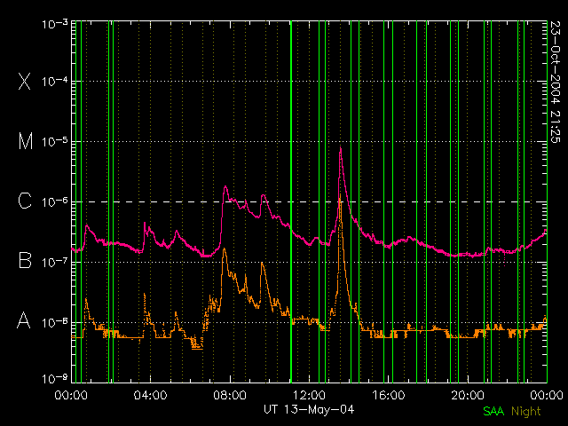
Task: Click the B flare class label
Action: point(25,260)
